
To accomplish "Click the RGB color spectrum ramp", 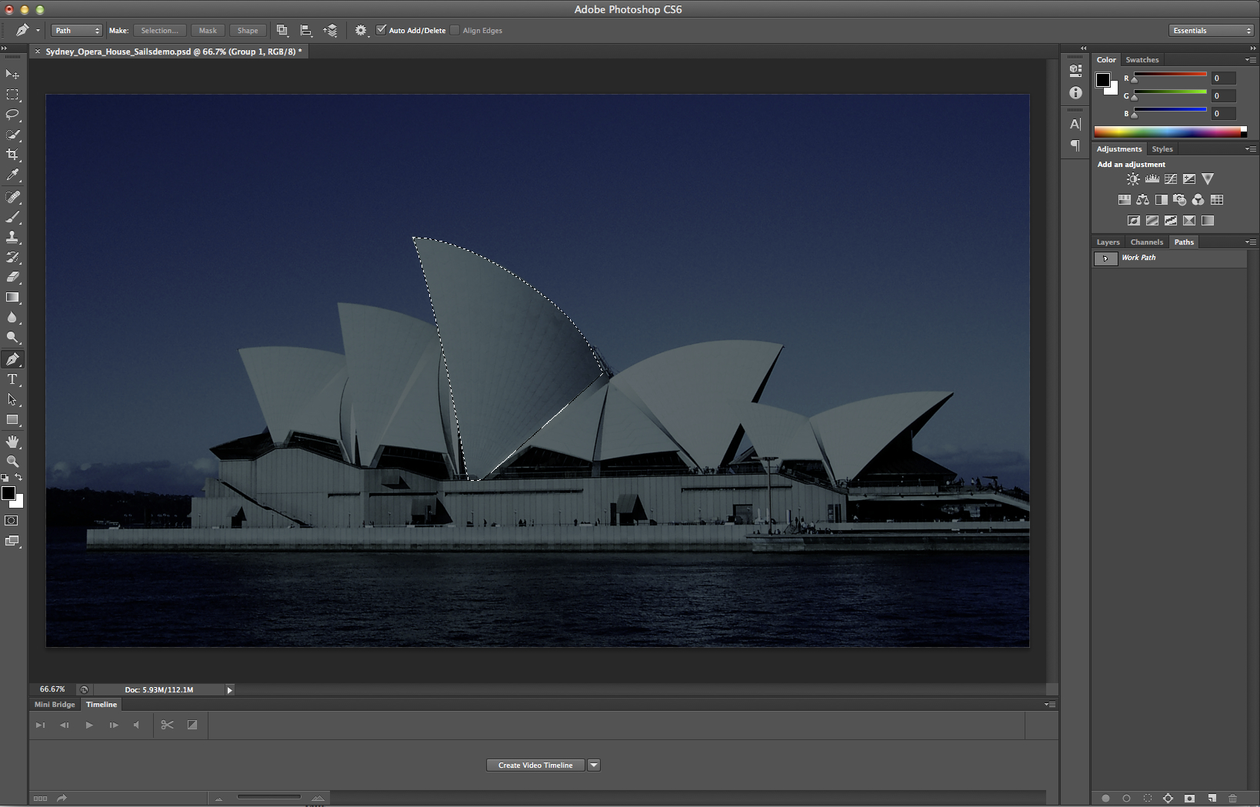I will 1166,132.
